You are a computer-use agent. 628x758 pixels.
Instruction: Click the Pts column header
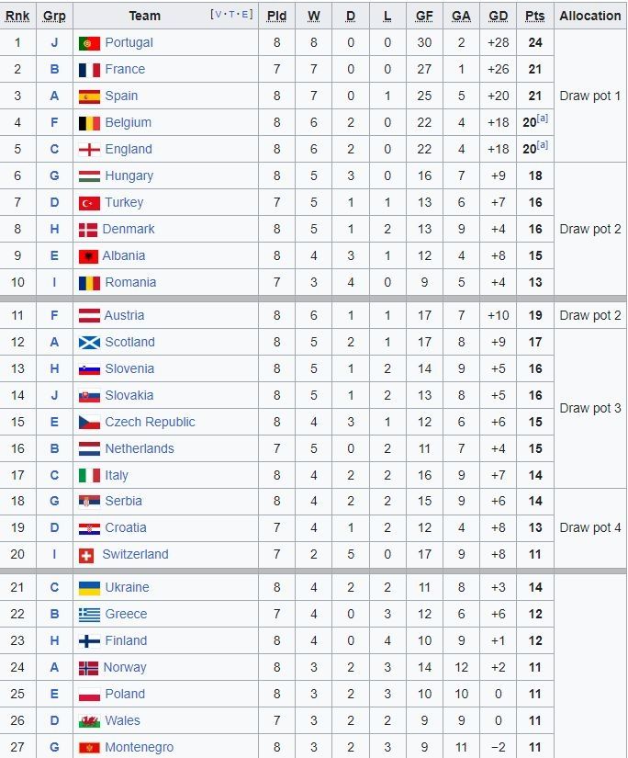(x=534, y=16)
